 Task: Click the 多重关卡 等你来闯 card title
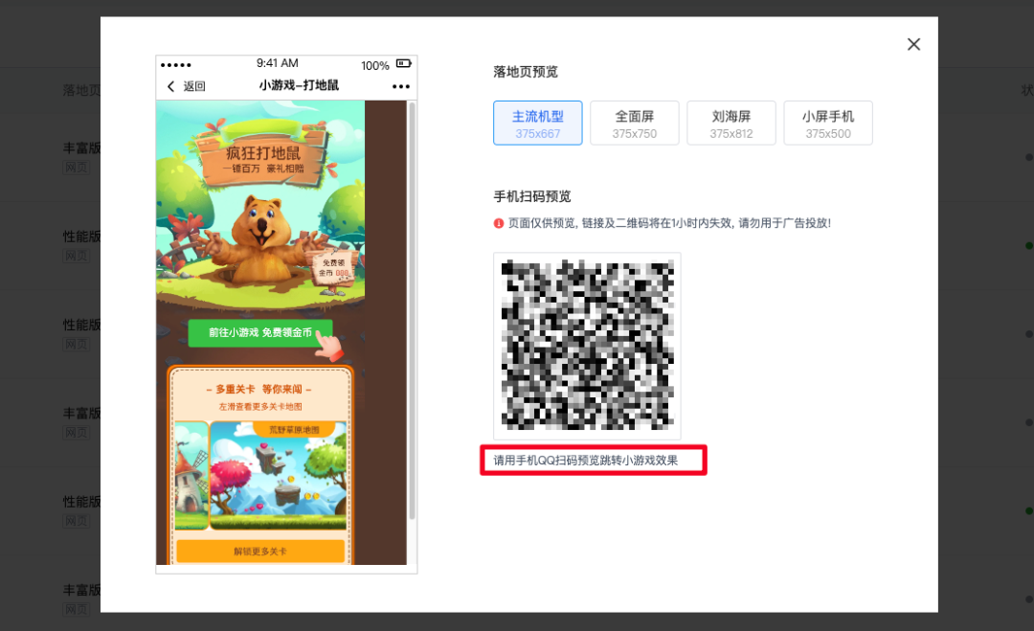tap(258, 389)
